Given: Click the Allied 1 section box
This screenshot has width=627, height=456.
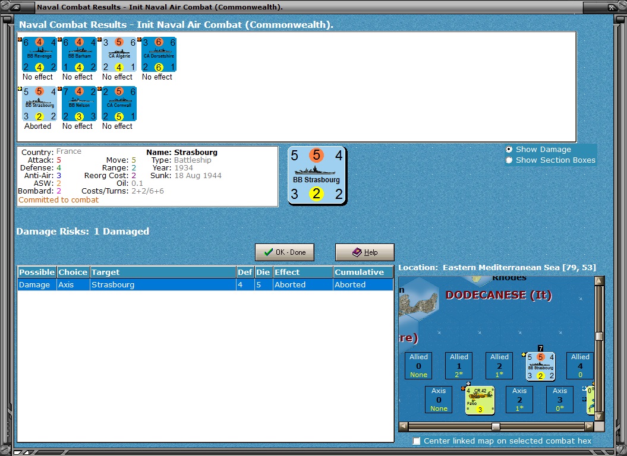Looking at the screenshot, I should point(459,366).
